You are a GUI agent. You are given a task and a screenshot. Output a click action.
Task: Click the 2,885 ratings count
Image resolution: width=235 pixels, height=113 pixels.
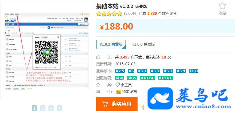[x=152, y=14]
